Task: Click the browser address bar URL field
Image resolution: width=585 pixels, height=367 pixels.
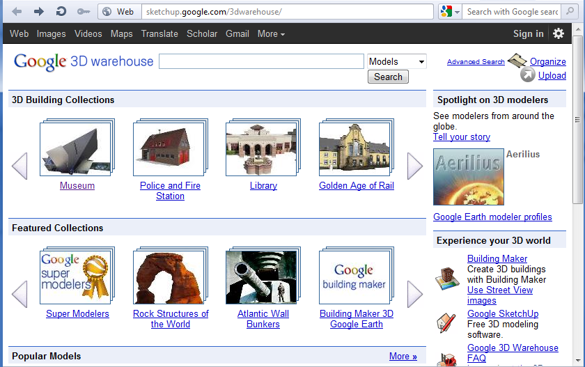Action: tap(287, 12)
